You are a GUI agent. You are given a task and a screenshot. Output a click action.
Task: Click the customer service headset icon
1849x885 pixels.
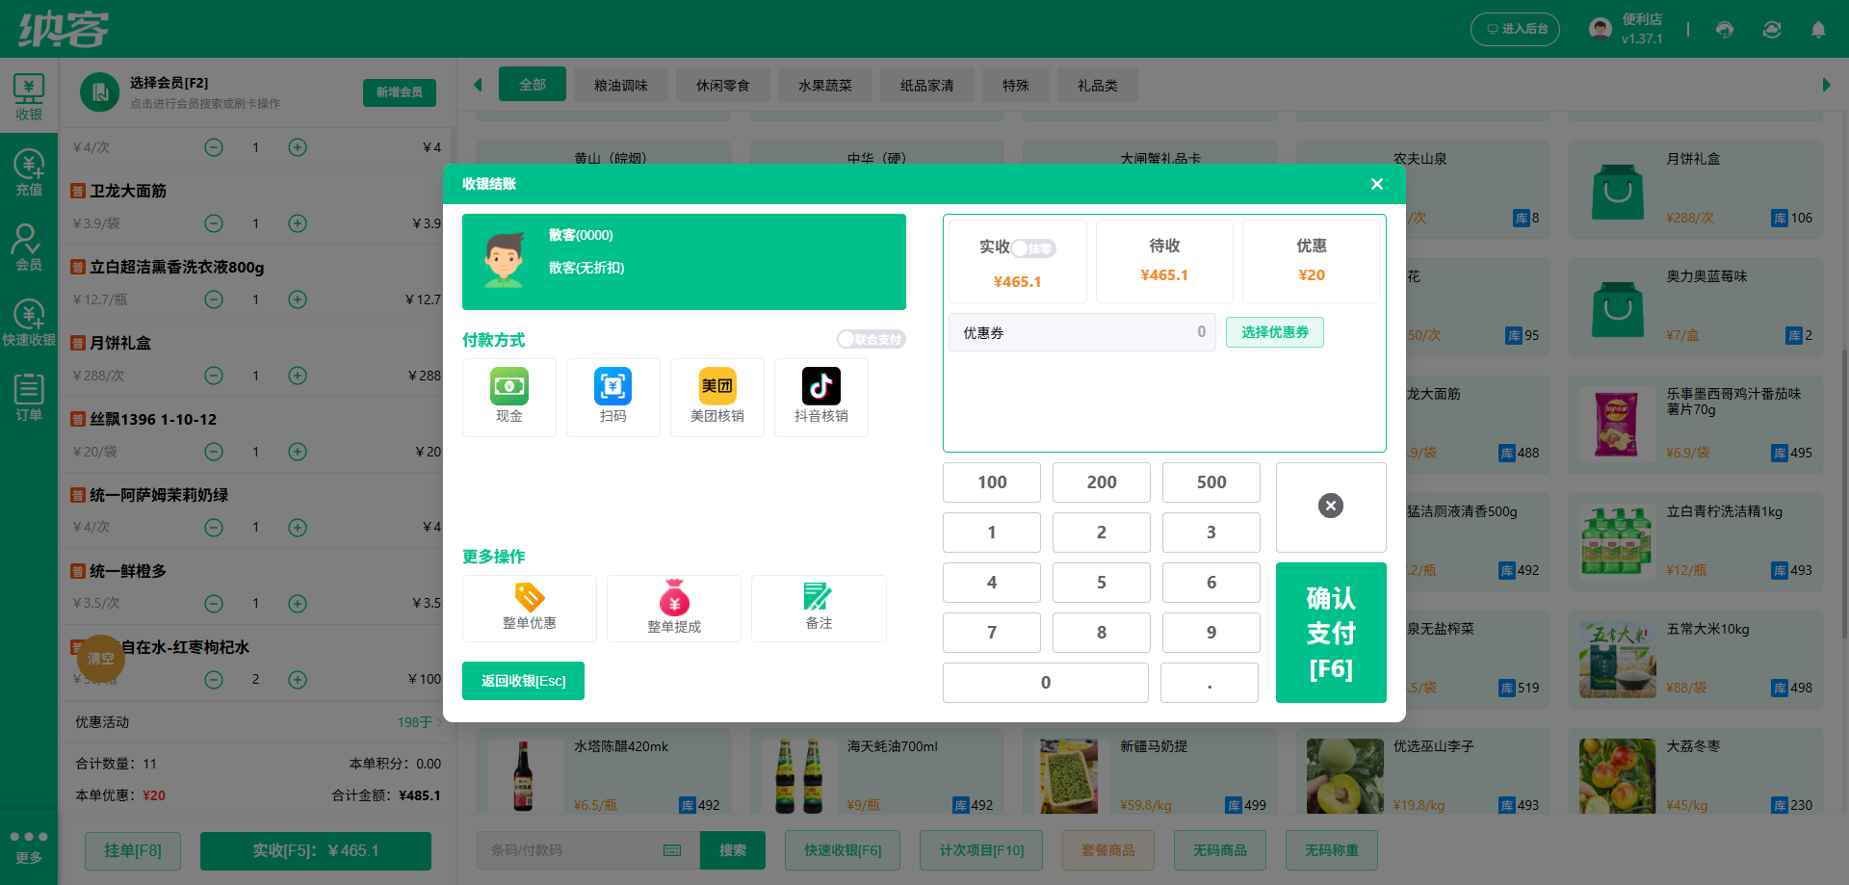coord(1724,29)
